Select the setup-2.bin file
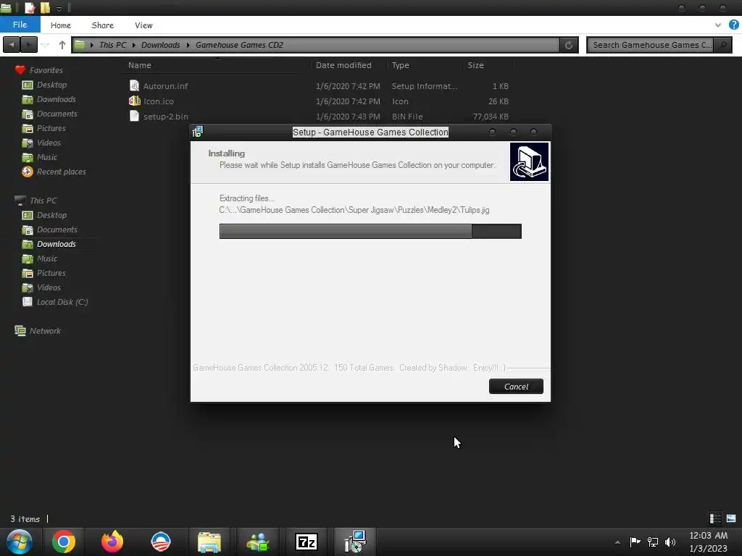 (165, 117)
